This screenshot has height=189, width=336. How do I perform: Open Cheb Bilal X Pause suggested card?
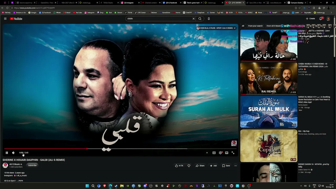tap(215, 28)
